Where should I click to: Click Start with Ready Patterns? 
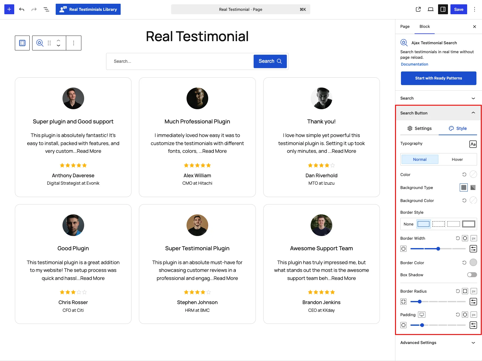click(x=439, y=78)
